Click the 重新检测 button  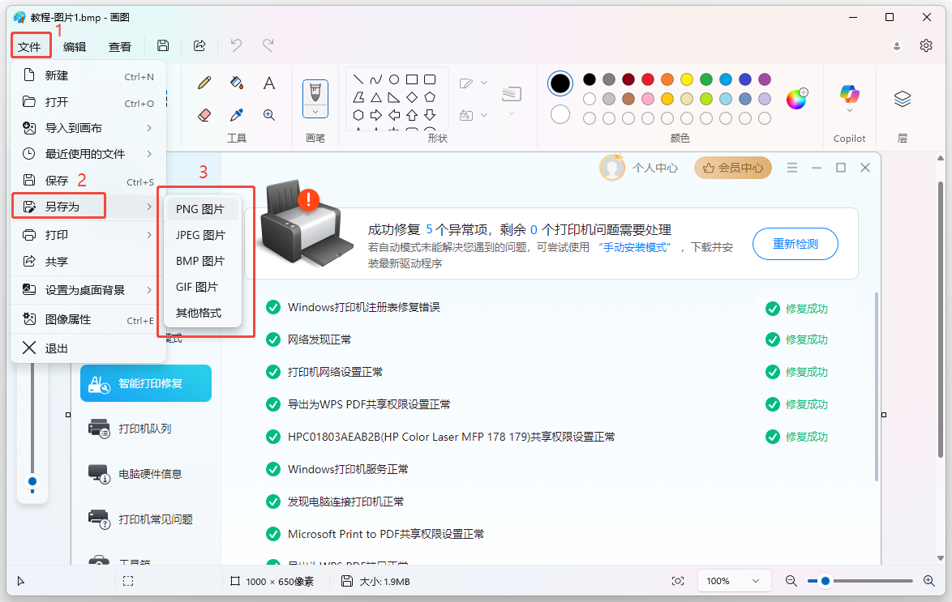tap(795, 244)
